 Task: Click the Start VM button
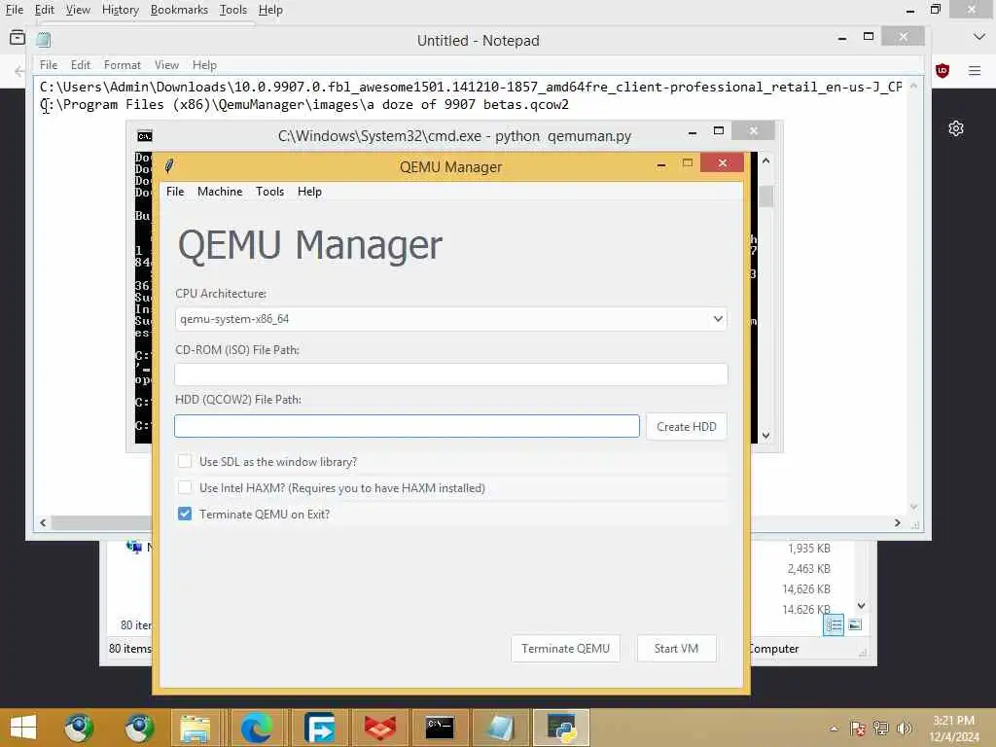pos(676,648)
